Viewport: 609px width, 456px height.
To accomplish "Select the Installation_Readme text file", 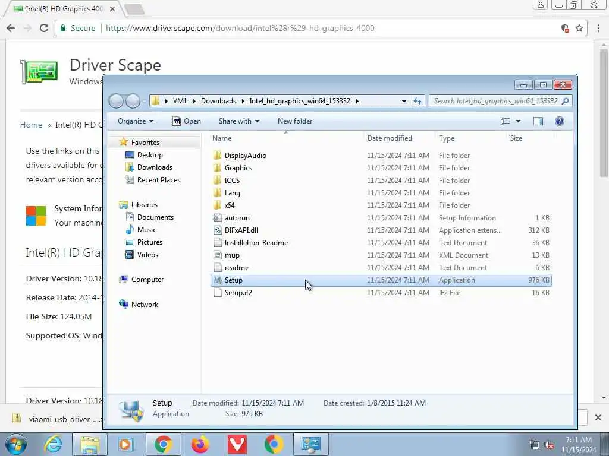I will click(256, 243).
